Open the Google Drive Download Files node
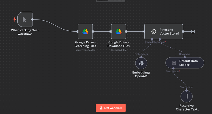The height and width of the screenshot is (114, 212). click(119, 32)
